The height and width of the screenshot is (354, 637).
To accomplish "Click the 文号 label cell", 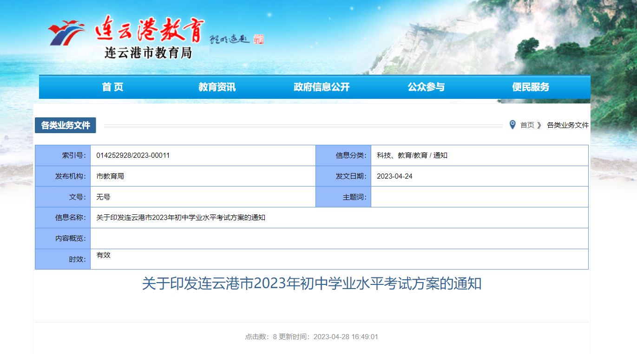I will 63,197.
